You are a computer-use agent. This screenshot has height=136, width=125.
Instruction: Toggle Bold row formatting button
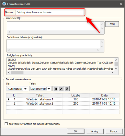click(56, 89)
